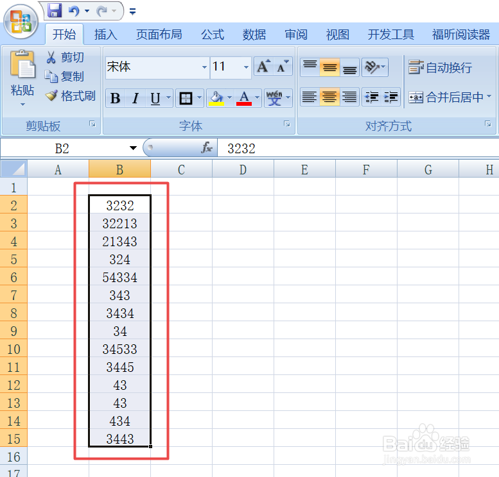The image size is (499, 477).
Task: Expand the paste options arrow under 粘贴
Action: pyautogui.click(x=22, y=105)
